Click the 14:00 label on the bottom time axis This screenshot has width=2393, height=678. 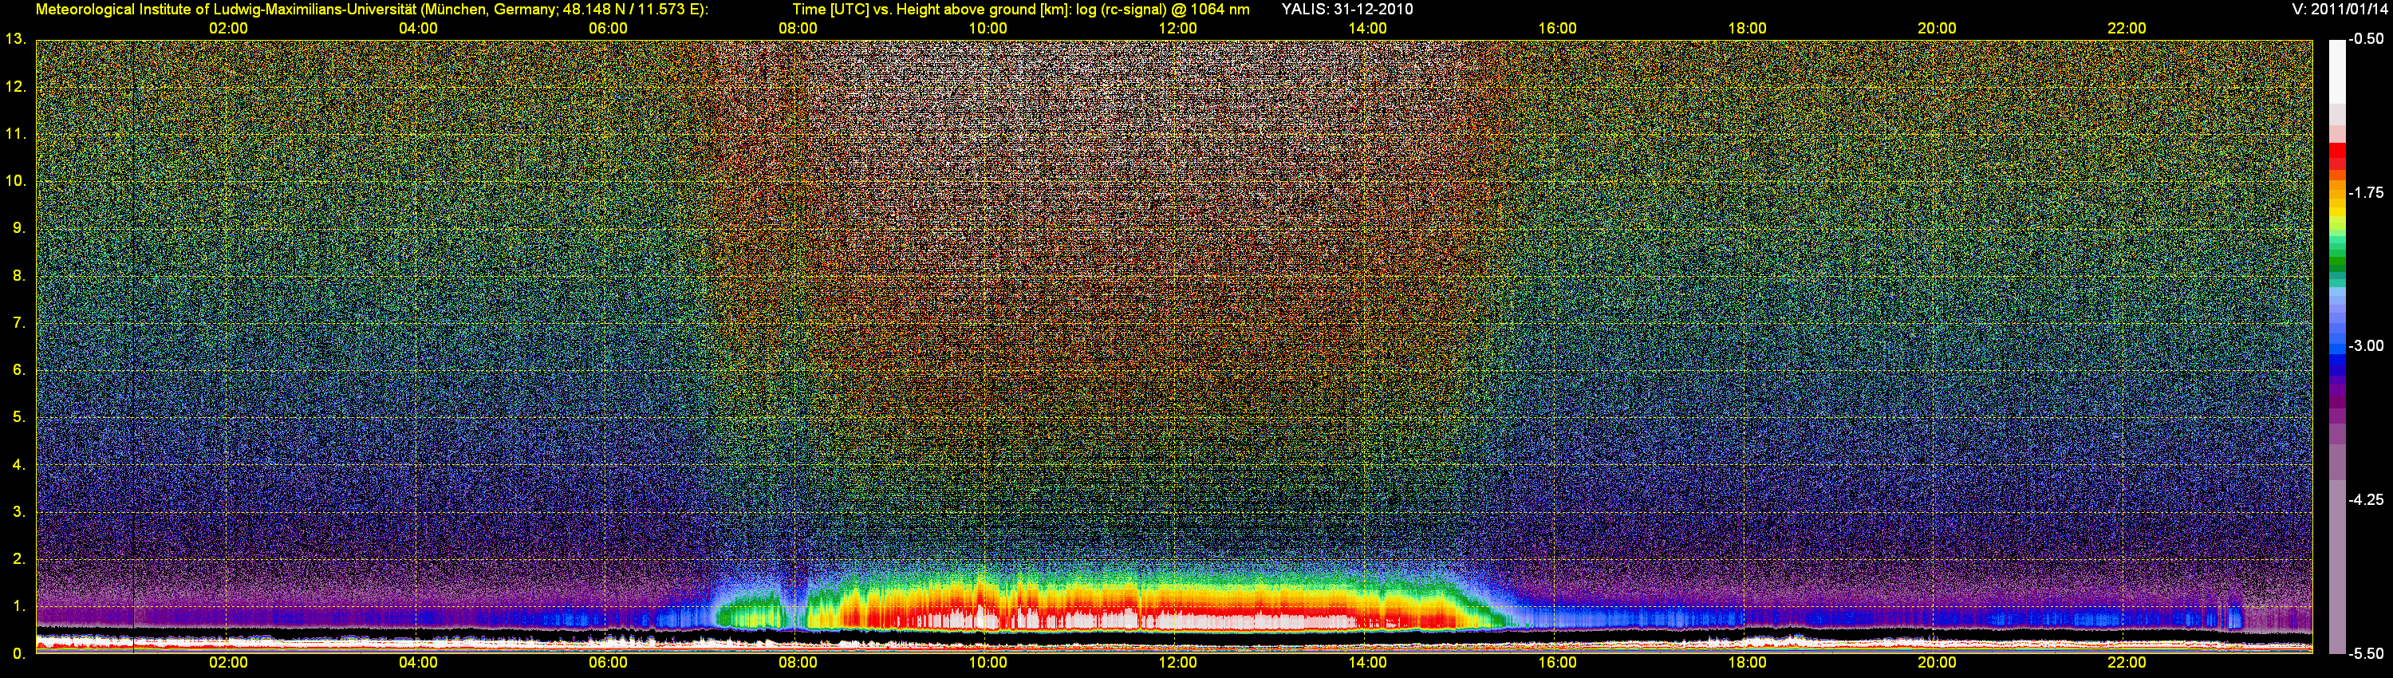coord(1367,662)
